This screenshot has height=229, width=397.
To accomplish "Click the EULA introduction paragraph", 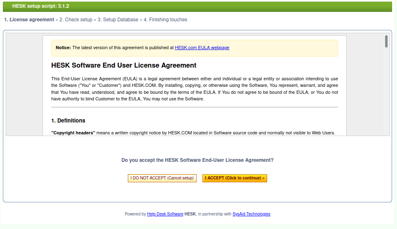I will [195, 89].
